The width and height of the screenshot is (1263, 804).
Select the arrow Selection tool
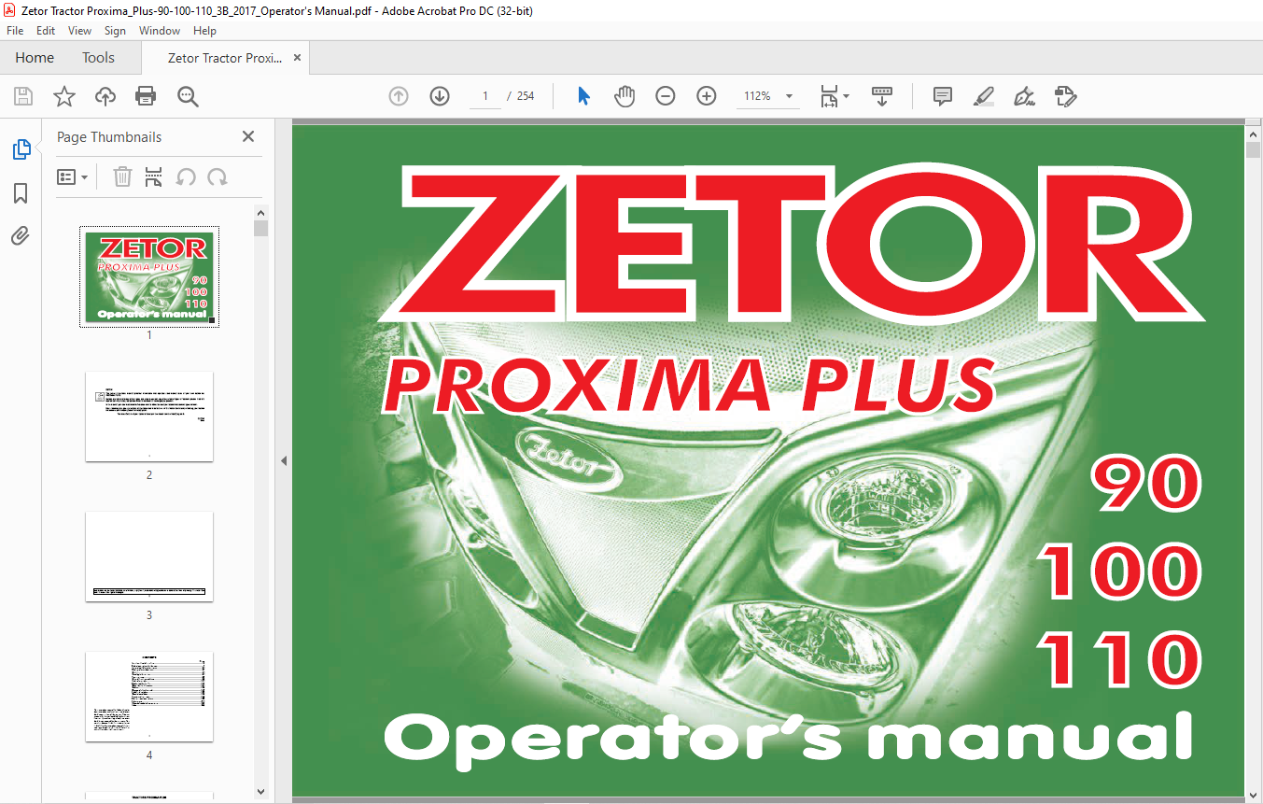pos(583,96)
